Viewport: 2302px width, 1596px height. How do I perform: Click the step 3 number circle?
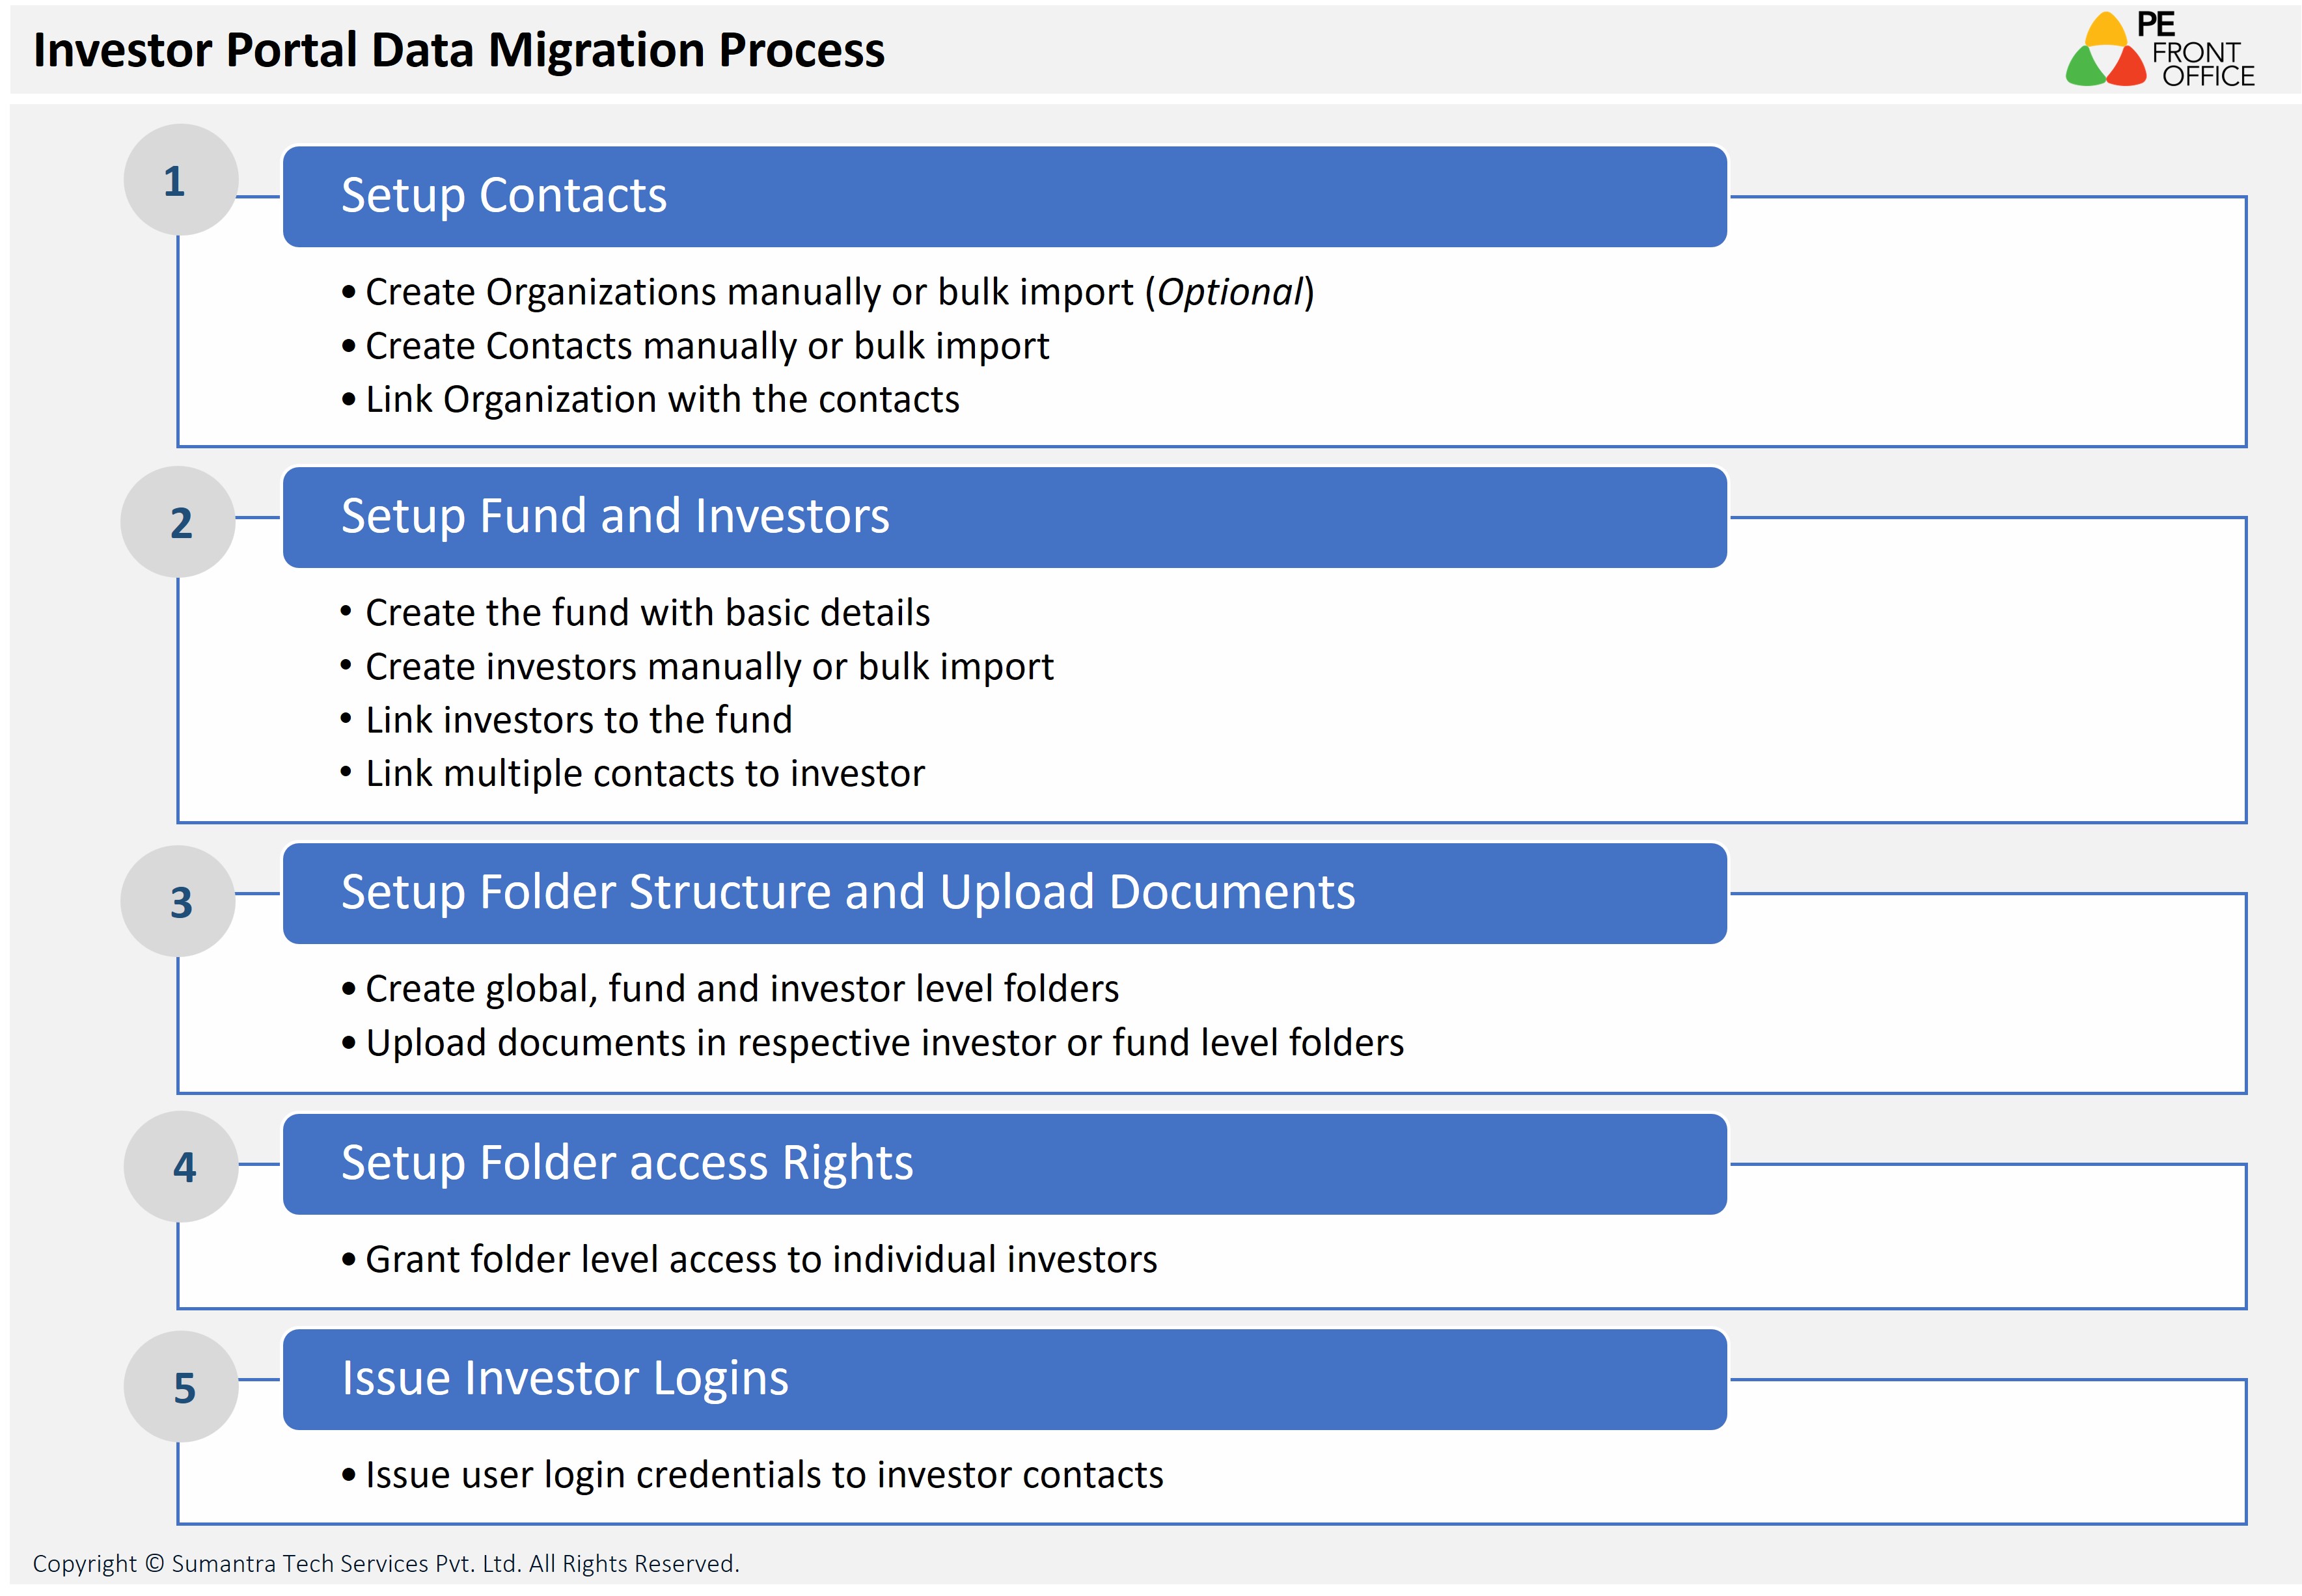pos(178,901)
